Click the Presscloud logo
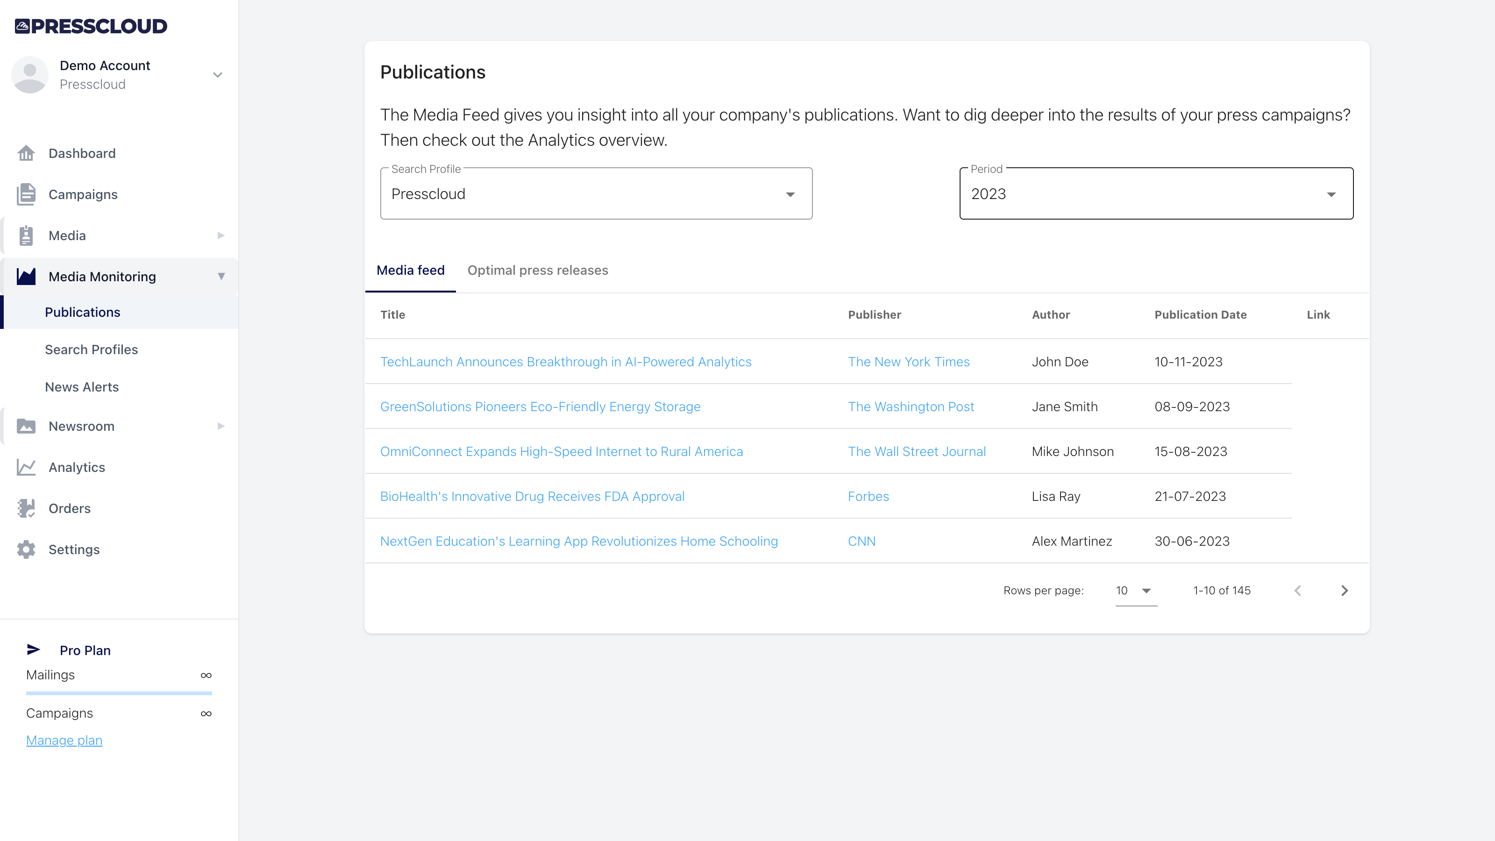 click(91, 26)
